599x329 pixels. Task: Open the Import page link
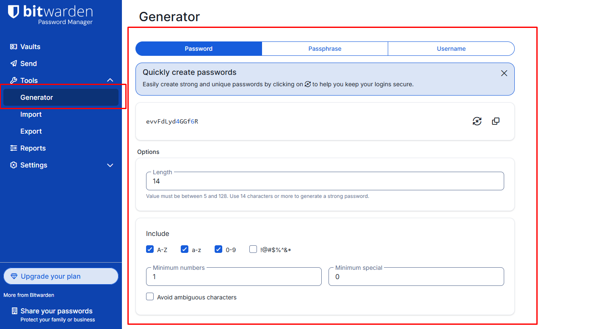tap(31, 114)
